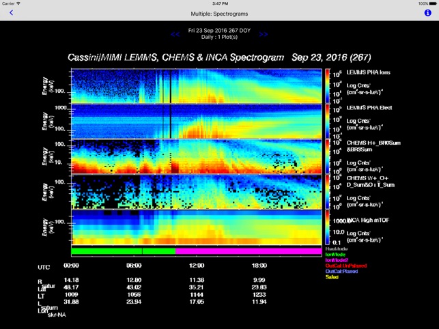Viewport: 439px width, 329px height.
Task: Tap the LEMMS PHA Elect spectrogram panel
Action: point(197,121)
